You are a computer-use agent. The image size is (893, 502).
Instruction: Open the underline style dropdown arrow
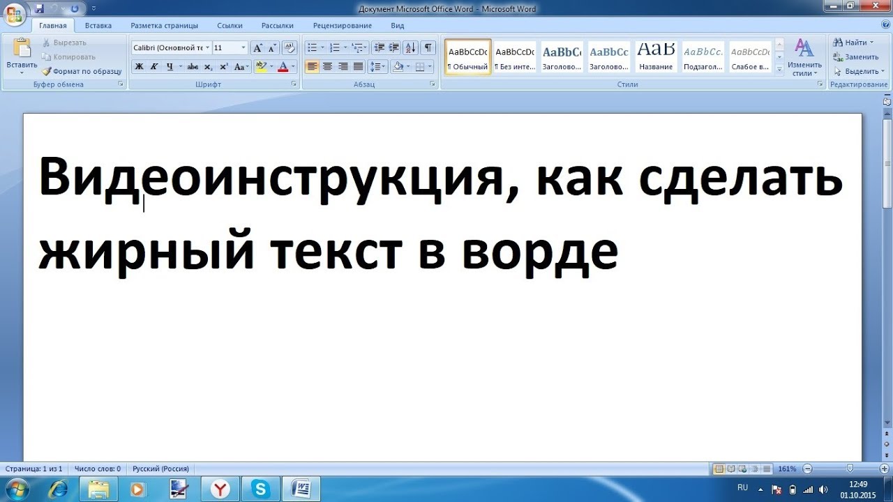coord(180,67)
